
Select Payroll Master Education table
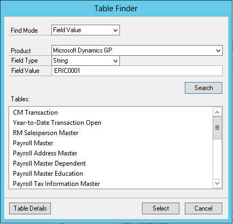(48, 174)
